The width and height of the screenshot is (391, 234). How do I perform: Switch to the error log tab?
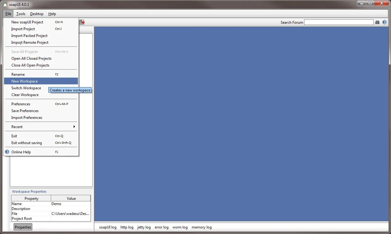click(x=161, y=227)
